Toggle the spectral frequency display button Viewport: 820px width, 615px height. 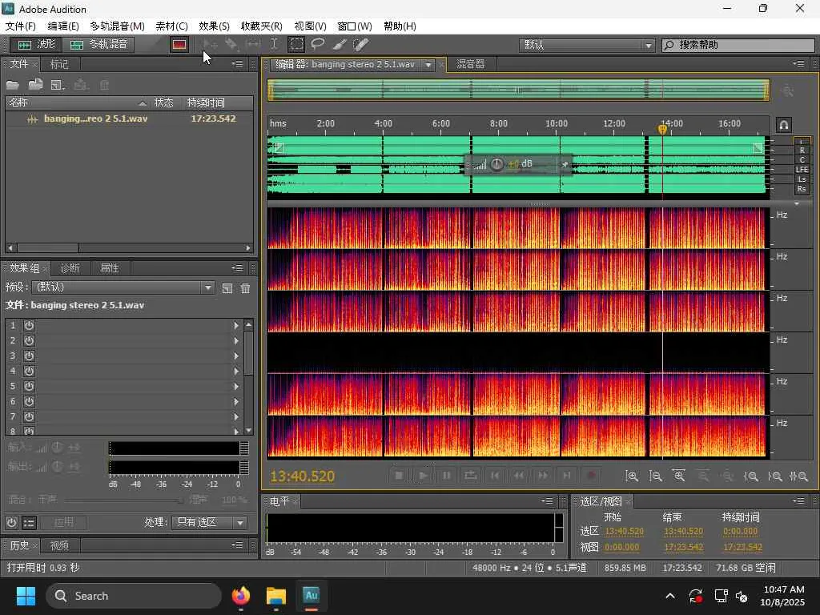click(179, 45)
